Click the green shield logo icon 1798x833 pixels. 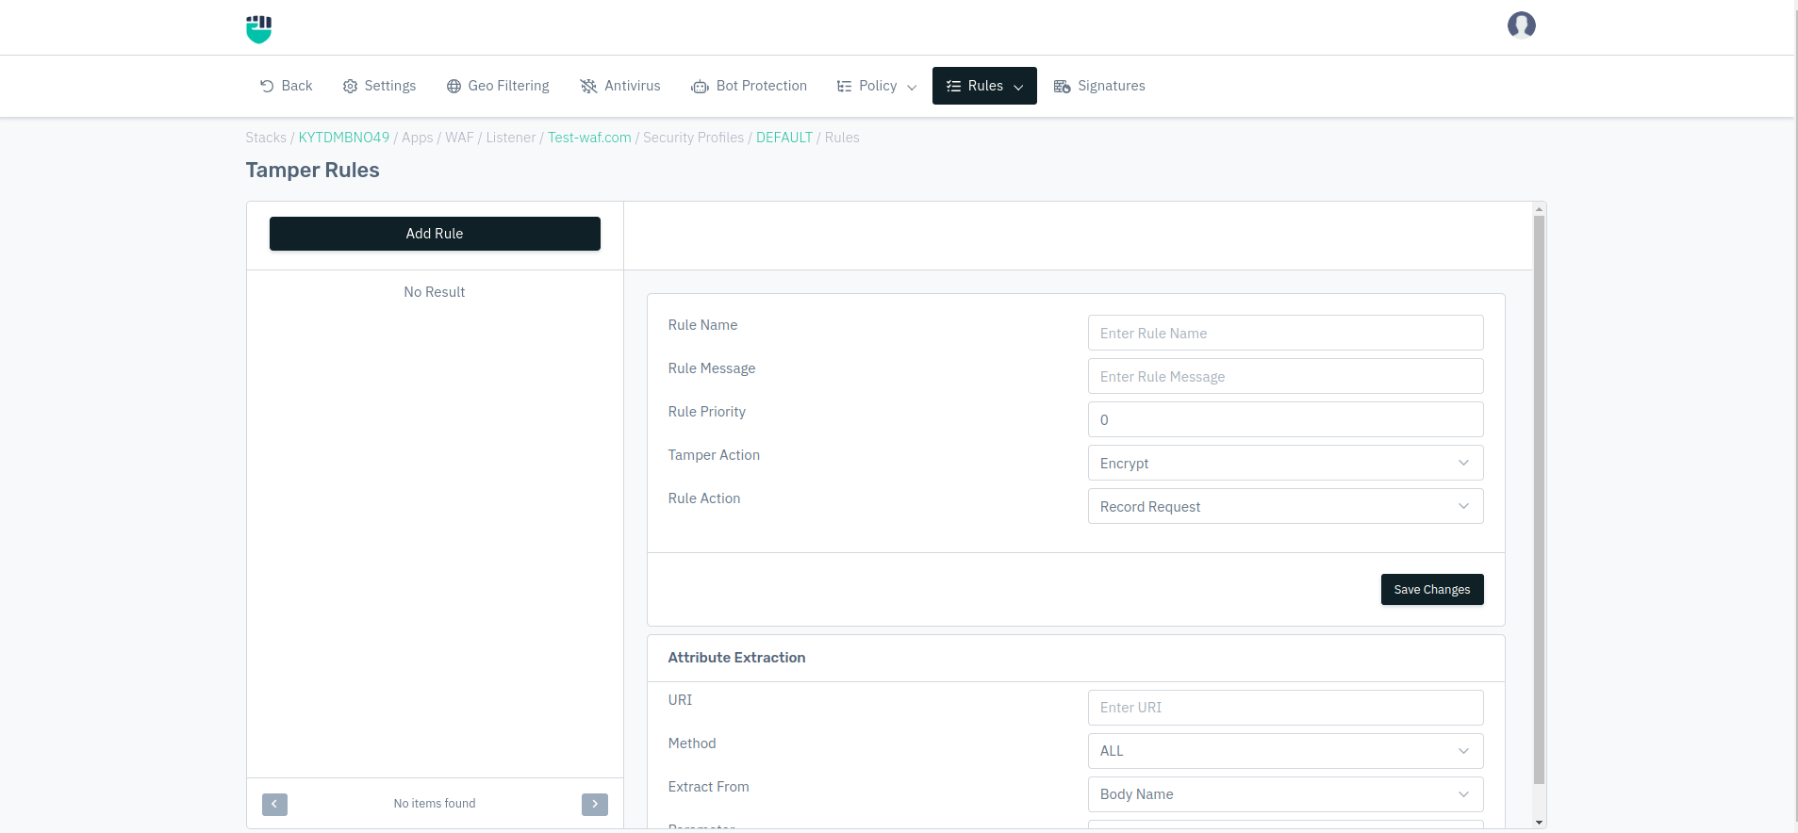(x=259, y=29)
